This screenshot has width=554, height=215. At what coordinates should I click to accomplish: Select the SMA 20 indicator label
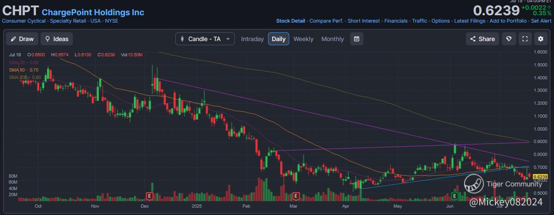24,62
